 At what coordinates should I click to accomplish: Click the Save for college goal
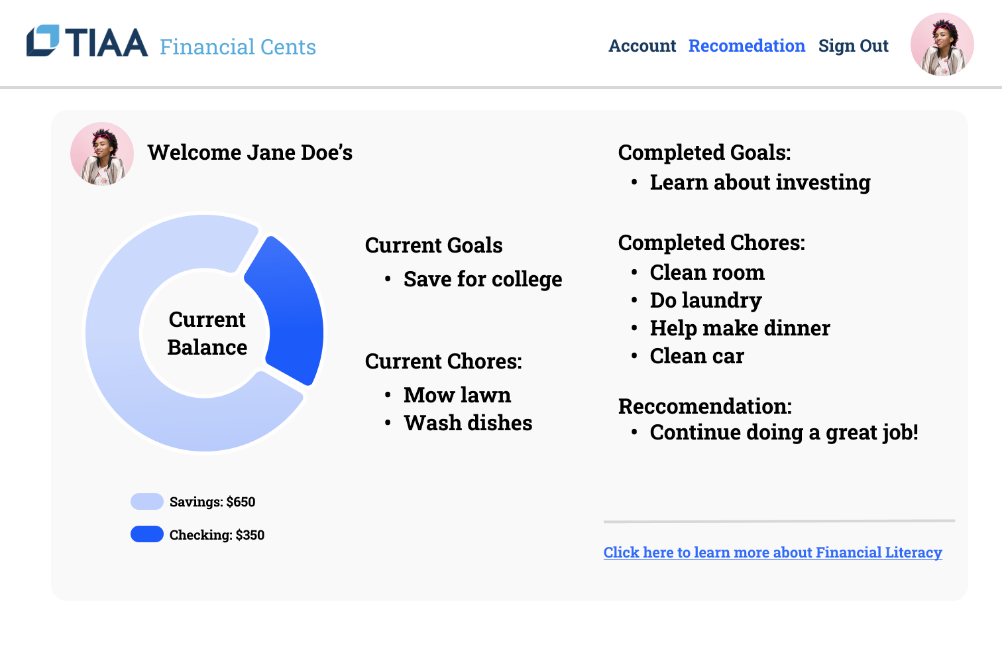[482, 279]
